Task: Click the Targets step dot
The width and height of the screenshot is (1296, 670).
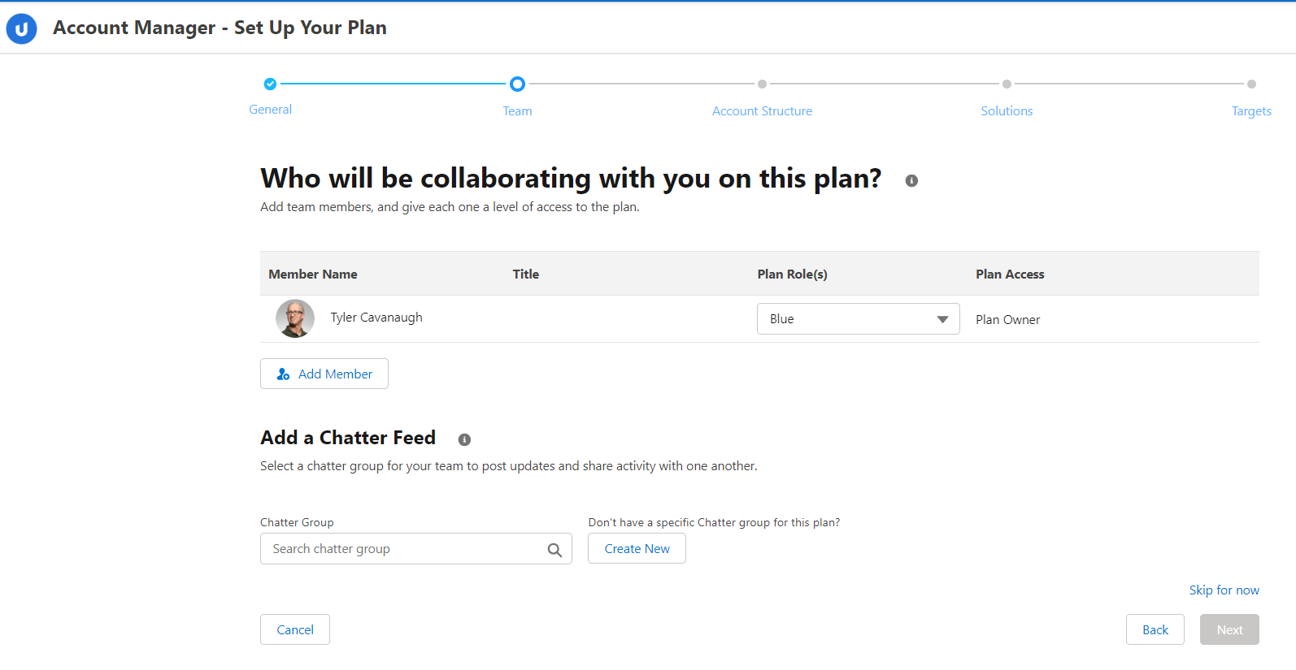Action: click(1251, 84)
